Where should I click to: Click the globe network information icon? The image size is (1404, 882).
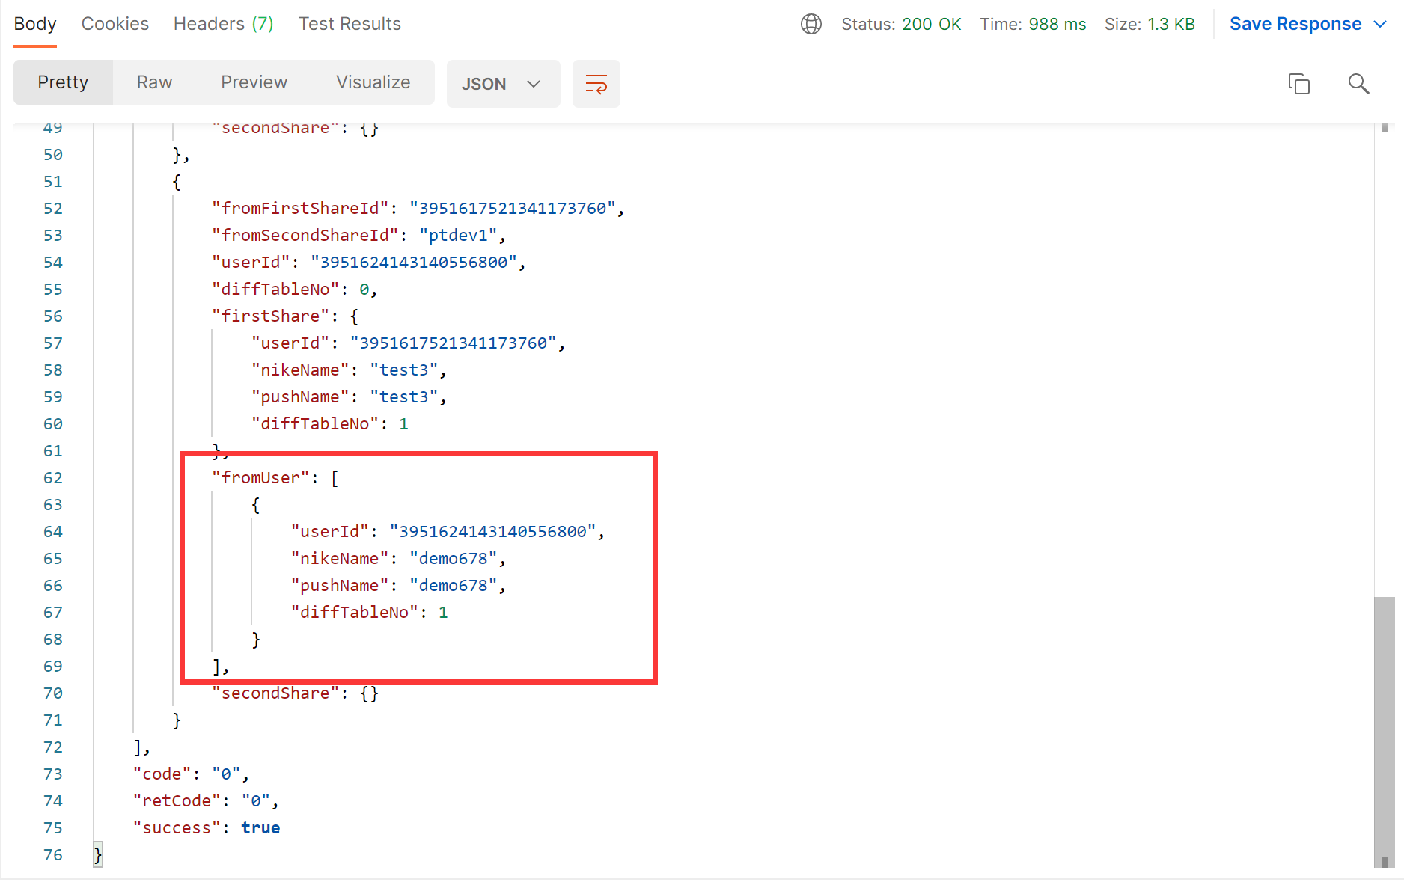click(x=811, y=24)
